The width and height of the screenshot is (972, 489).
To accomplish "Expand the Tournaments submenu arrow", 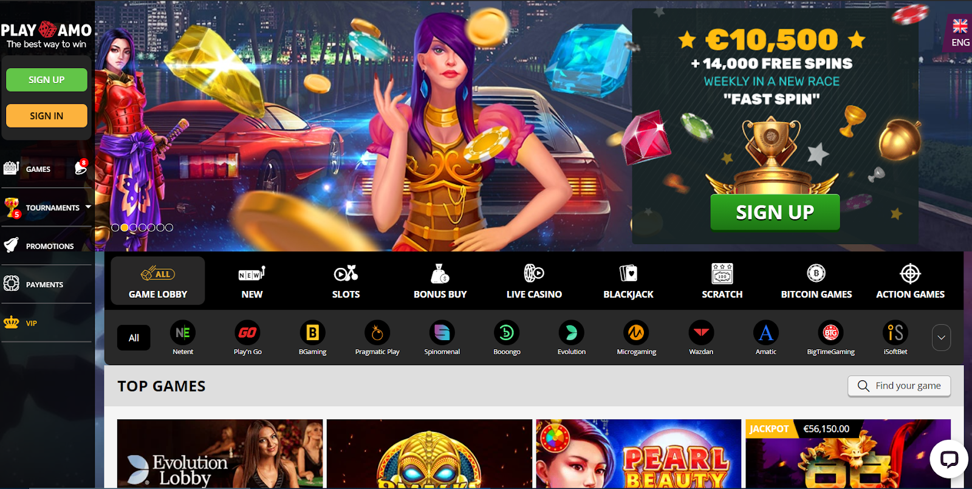I will (x=88, y=207).
